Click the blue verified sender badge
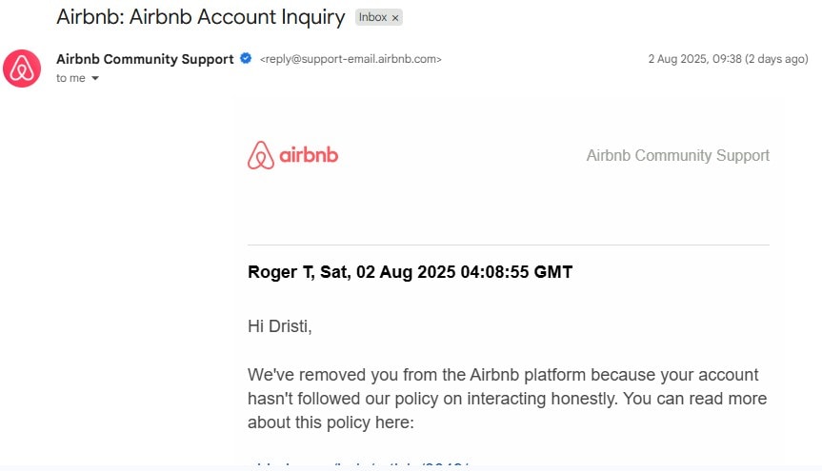822x471 pixels. pyautogui.click(x=246, y=59)
